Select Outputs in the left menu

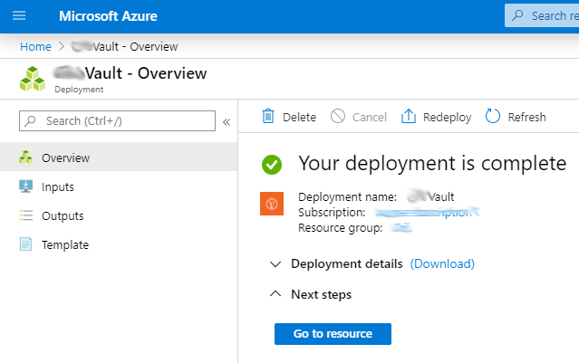point(63,215)
